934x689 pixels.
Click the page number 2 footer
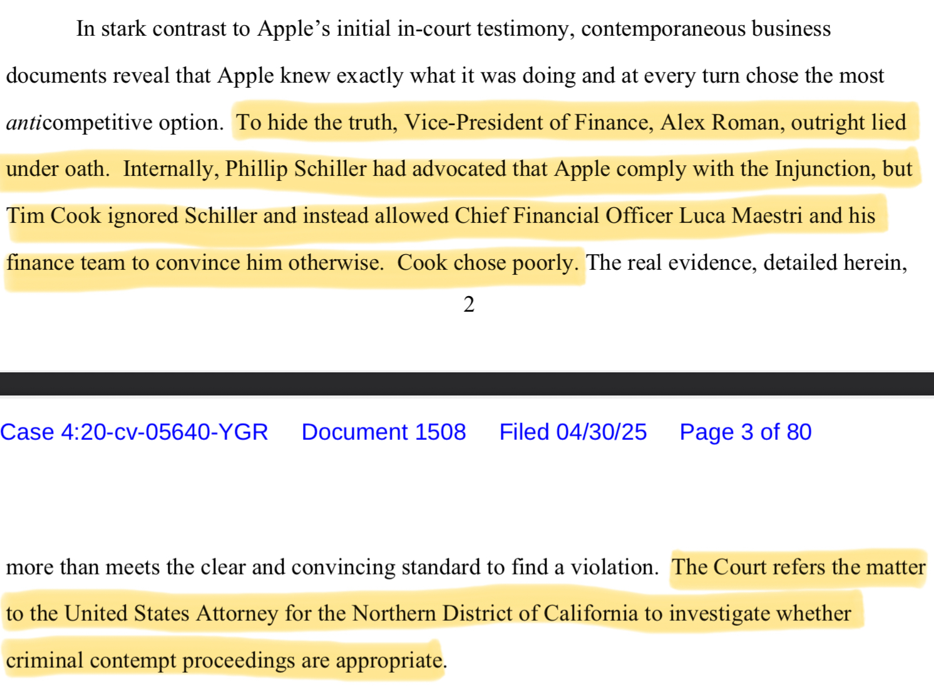(x=469, y=305)
